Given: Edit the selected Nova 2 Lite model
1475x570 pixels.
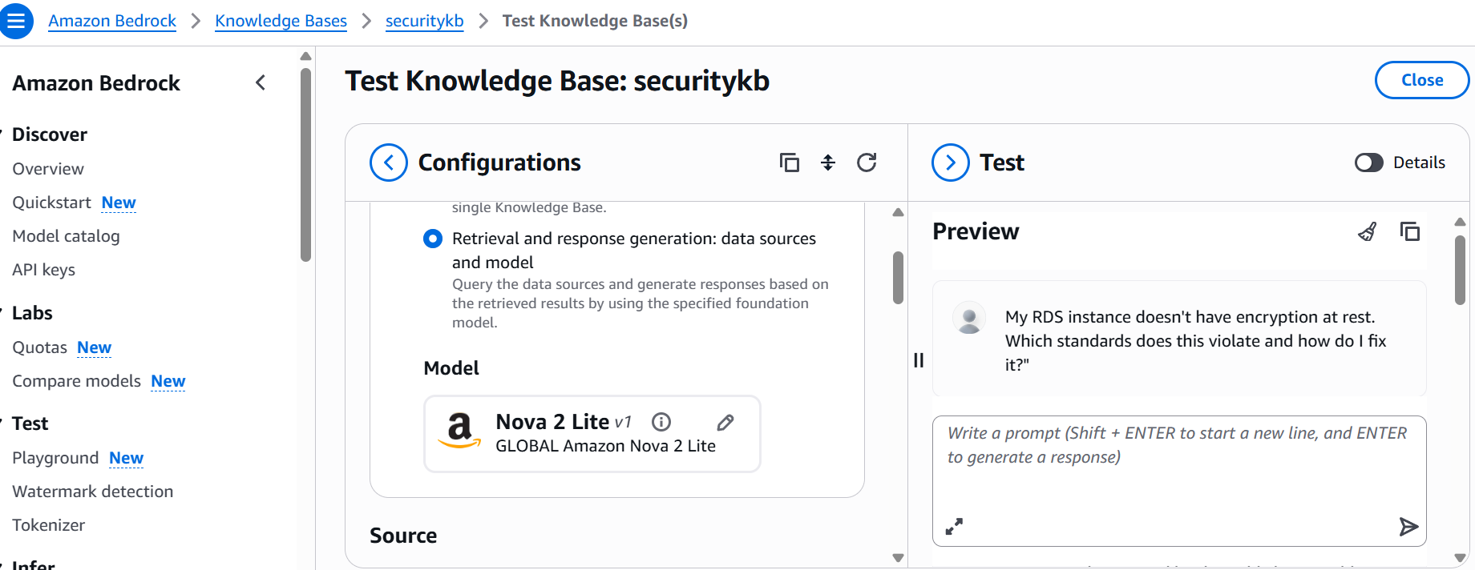Looking at the screenshot, I should [x=725, y=422].
